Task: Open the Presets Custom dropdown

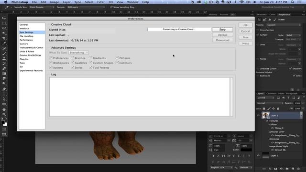Action: click(x=284, y=25)
